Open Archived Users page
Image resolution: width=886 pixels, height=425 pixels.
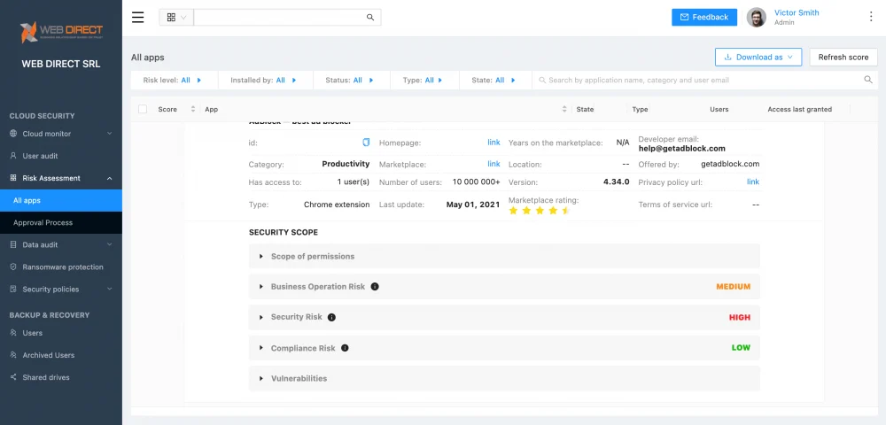pos(61,355)
